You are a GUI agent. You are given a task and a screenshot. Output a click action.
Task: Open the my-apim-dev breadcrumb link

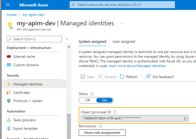(x=33, y=15)
